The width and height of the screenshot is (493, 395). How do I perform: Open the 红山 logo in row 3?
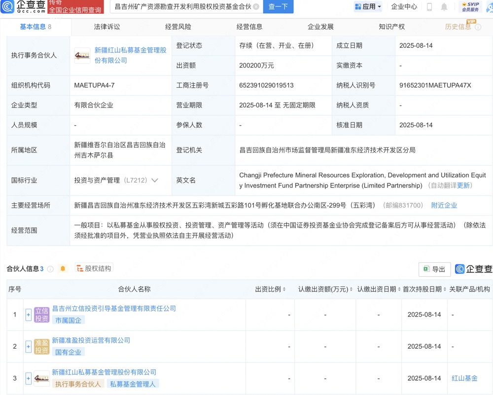coord(41,378)
